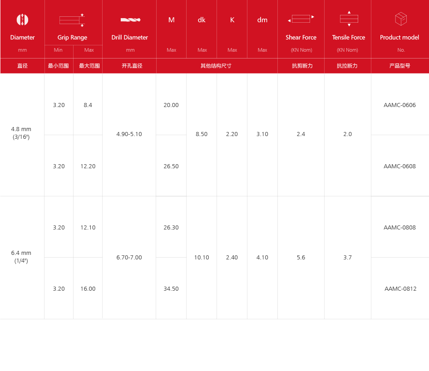Select the AAMC-0608 product model
The image size is (429, 371).
[x=399, y=166]
